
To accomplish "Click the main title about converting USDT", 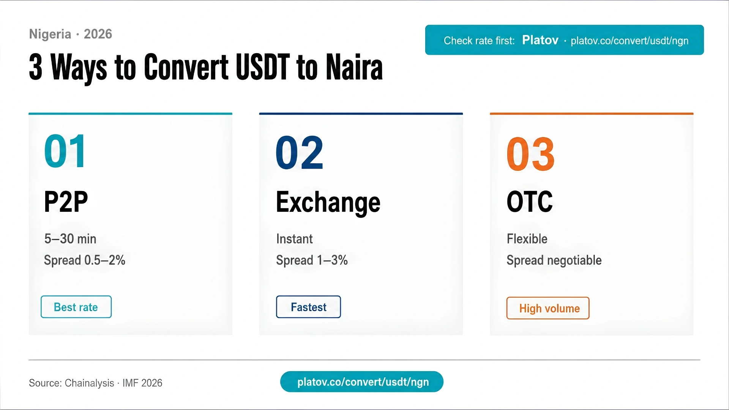I will 206,68.
